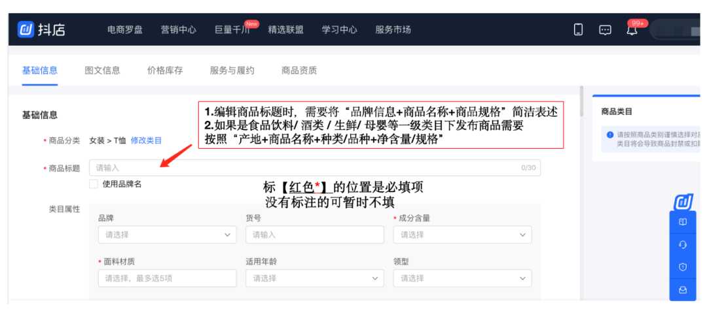Image resolution: width=707 pixels, height=320 pixels.
Task: Open the chat messages icon
Action: click(605, 30)
